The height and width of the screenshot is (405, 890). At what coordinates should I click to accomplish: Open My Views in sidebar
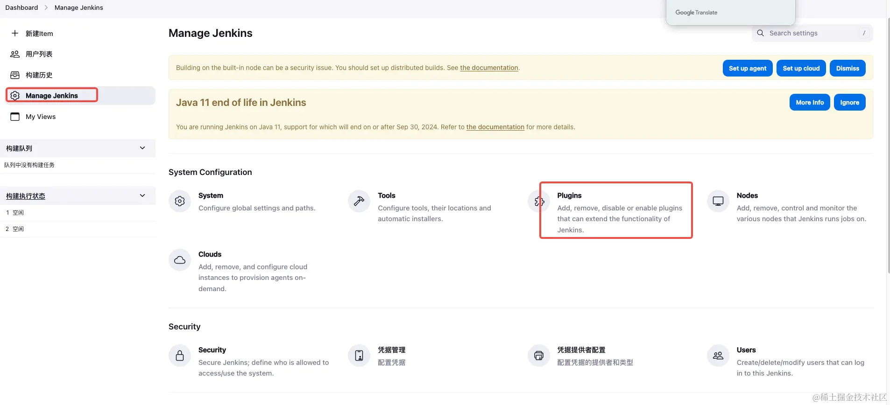pyautogui.click(x=41, y=117)
